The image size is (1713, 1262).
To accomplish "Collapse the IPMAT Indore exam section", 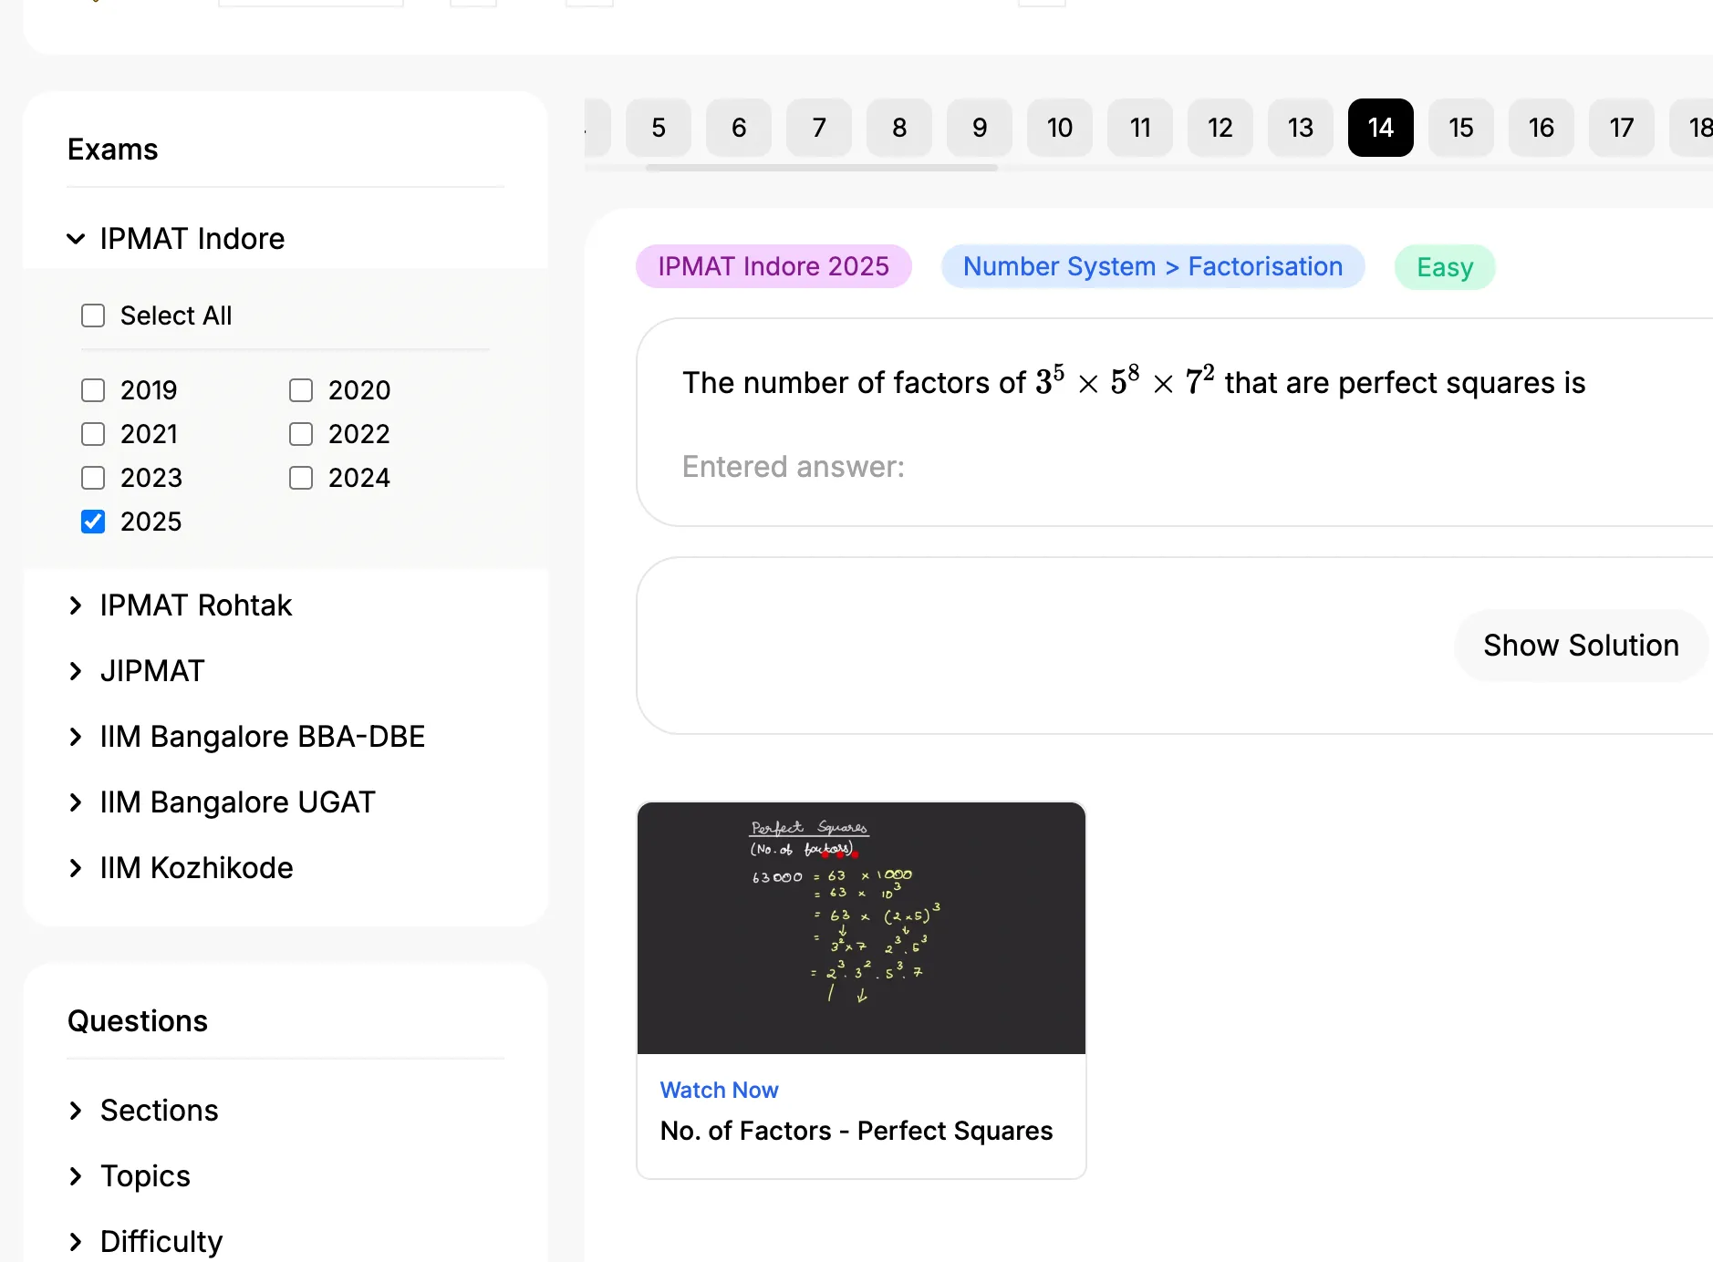I will point(175,239).
